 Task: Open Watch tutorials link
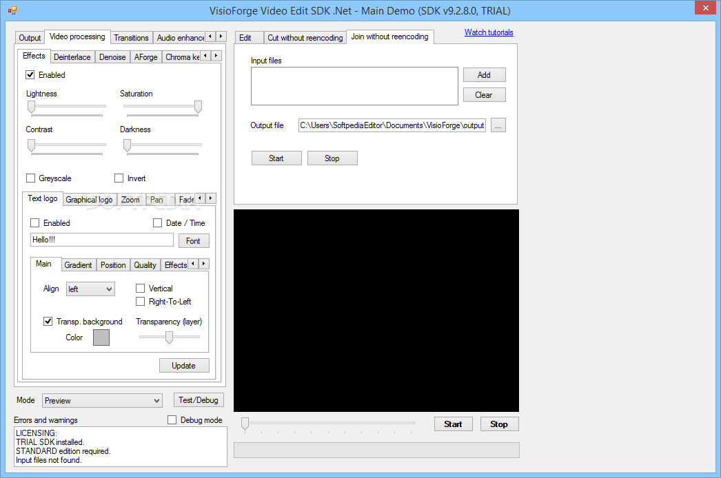coord(489,32)
